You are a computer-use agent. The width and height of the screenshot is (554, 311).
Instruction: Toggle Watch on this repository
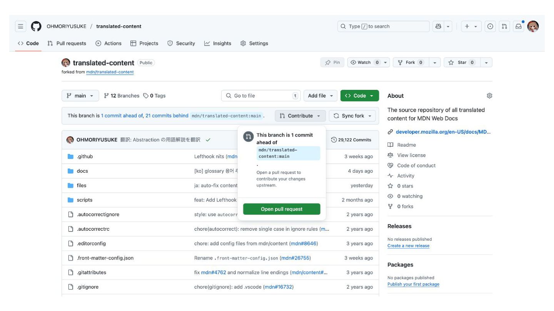point(364,63)
